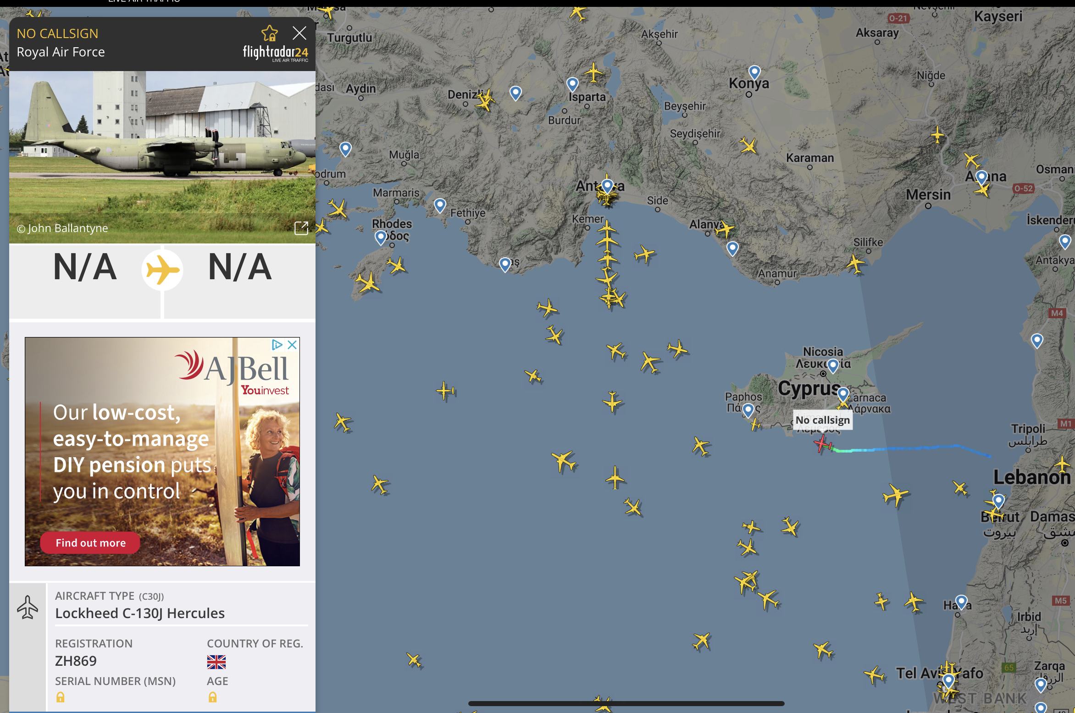This screenshot has width=1075, height=713.
Task: Click Find out more ad button
Action: [90, 543]
